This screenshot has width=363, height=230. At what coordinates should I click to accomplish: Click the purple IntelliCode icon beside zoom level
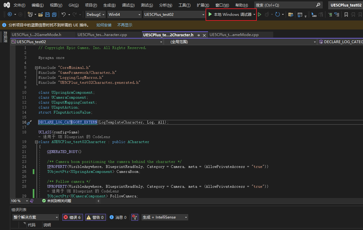pos(32,201)
